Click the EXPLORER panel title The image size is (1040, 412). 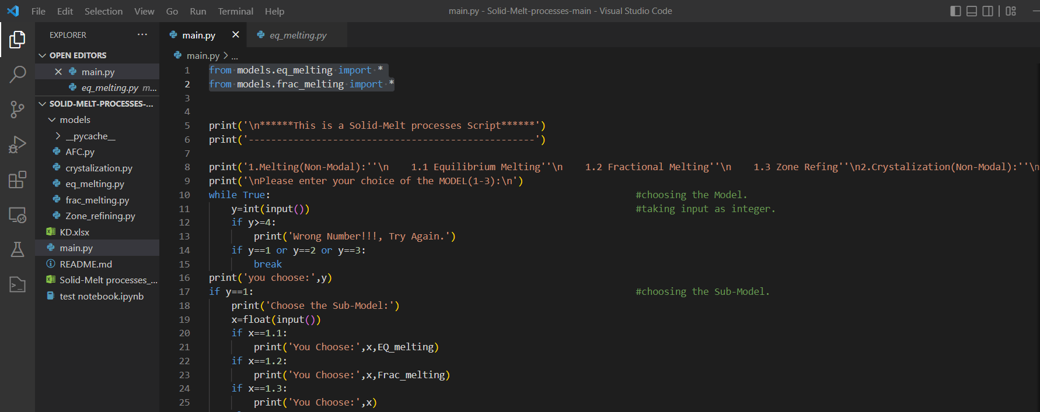tap(68, 35)
